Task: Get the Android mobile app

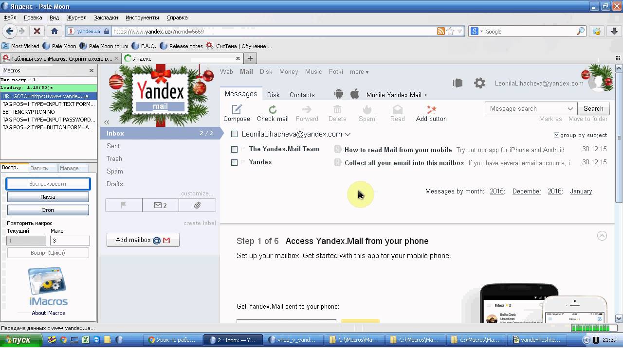Action: pyautogui.click(x=339, y=94)
